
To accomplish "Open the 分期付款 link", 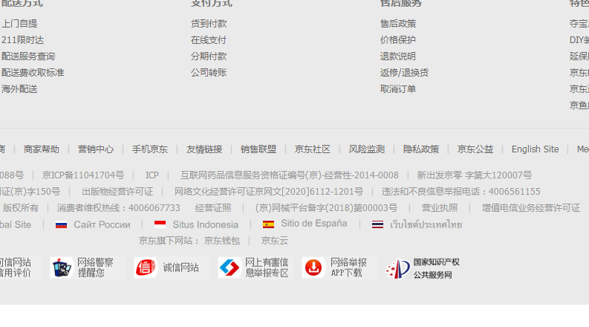I will 209,56.
